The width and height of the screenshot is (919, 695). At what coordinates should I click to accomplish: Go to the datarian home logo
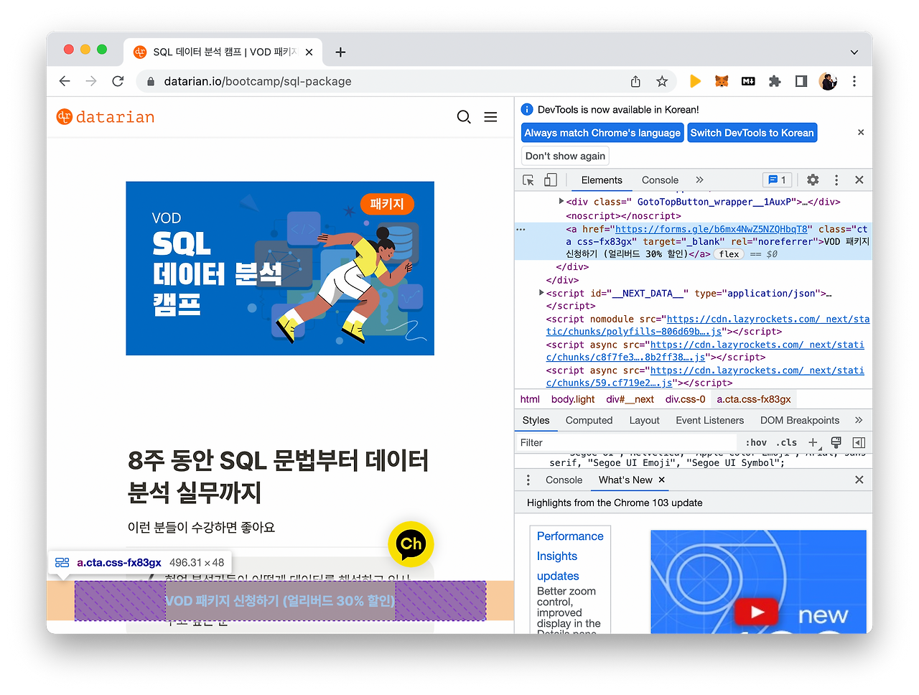pyautogui.click(x=106, y=117)
